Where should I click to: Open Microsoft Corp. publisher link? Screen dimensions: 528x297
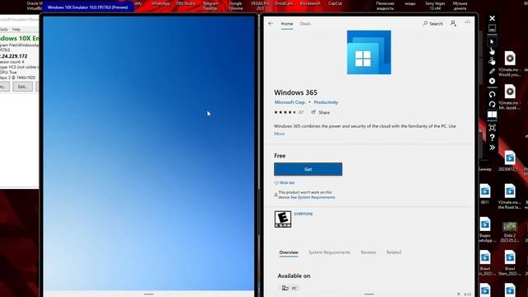(290, 102)
